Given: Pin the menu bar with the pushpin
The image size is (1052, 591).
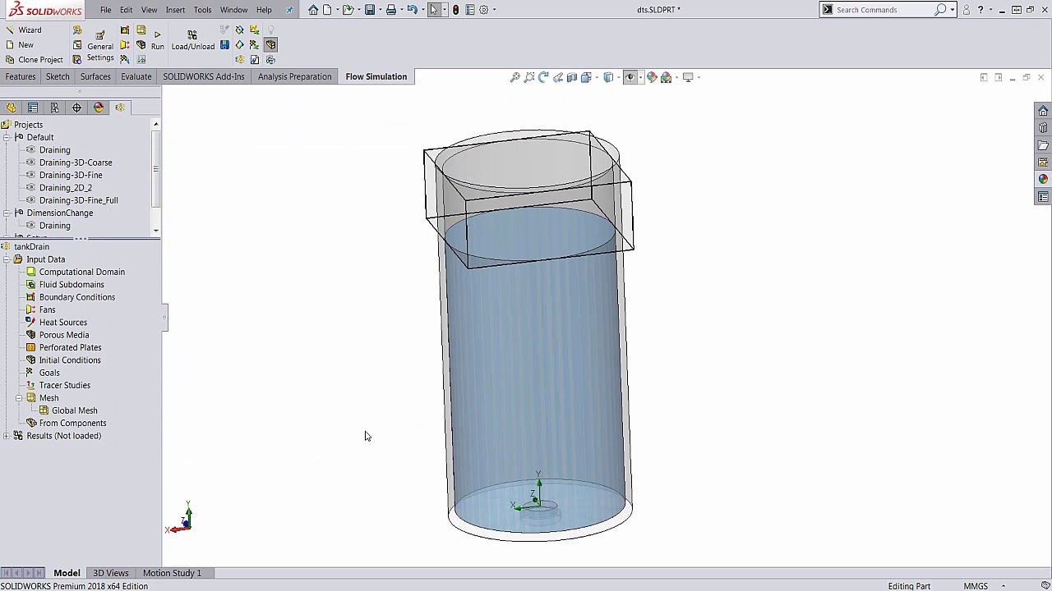Looking at the screenshot, I should [x=289, y=10].
